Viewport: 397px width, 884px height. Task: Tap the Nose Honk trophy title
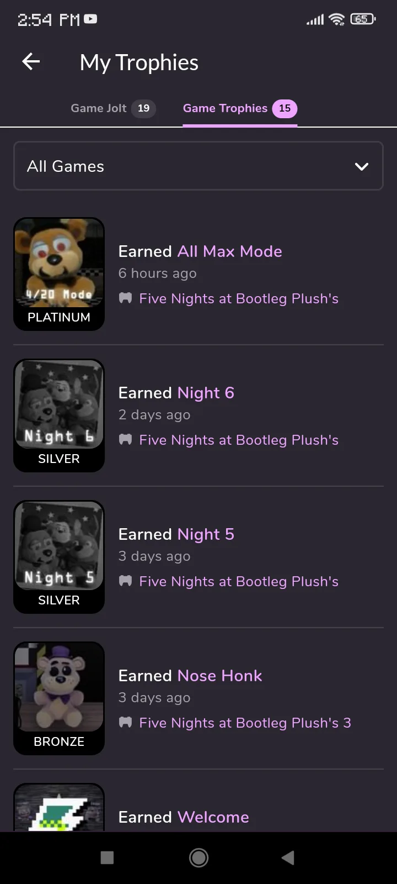coord(219,676)
